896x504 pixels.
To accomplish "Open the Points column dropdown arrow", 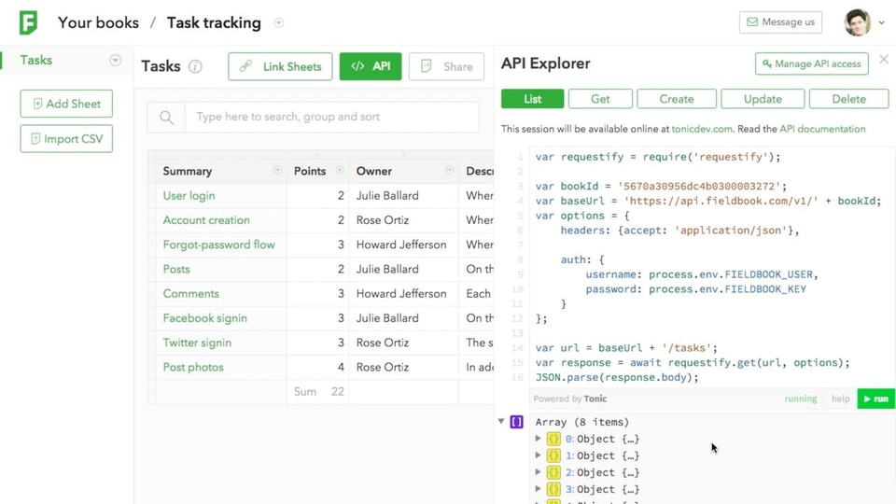I will [x=340, y=170].
